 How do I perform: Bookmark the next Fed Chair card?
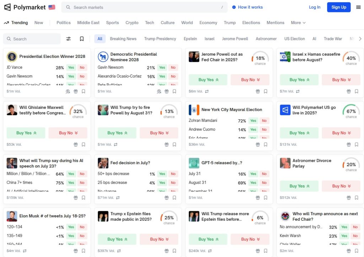356,251
